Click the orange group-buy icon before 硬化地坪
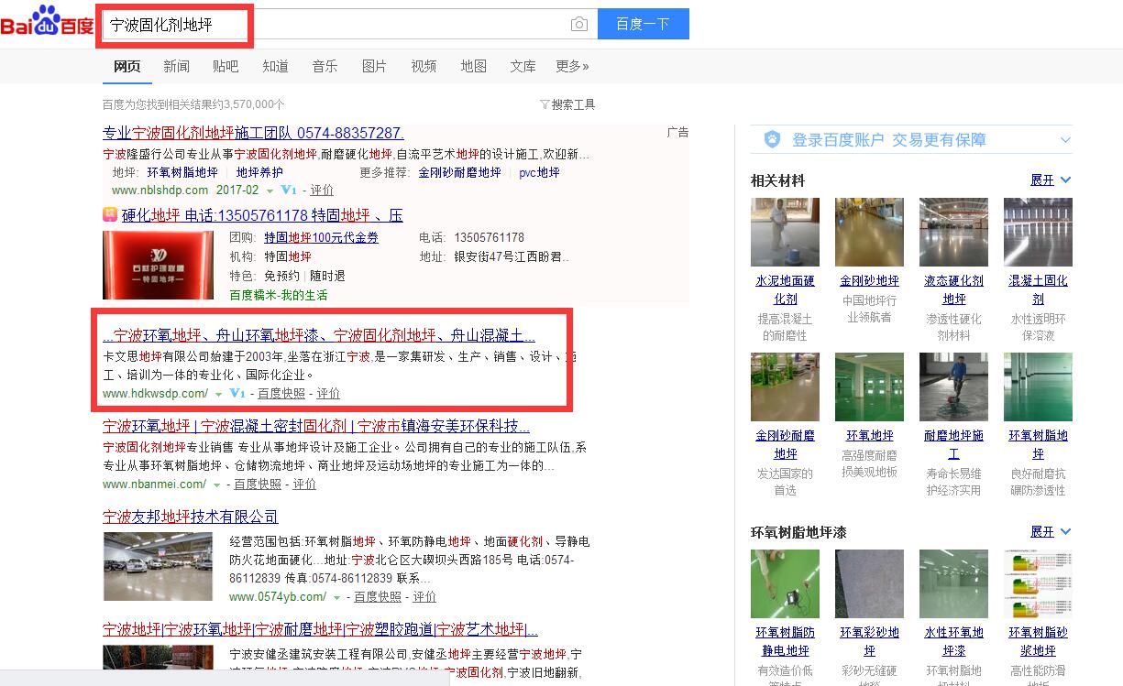 pyautogui.click(x=110, y=215)
